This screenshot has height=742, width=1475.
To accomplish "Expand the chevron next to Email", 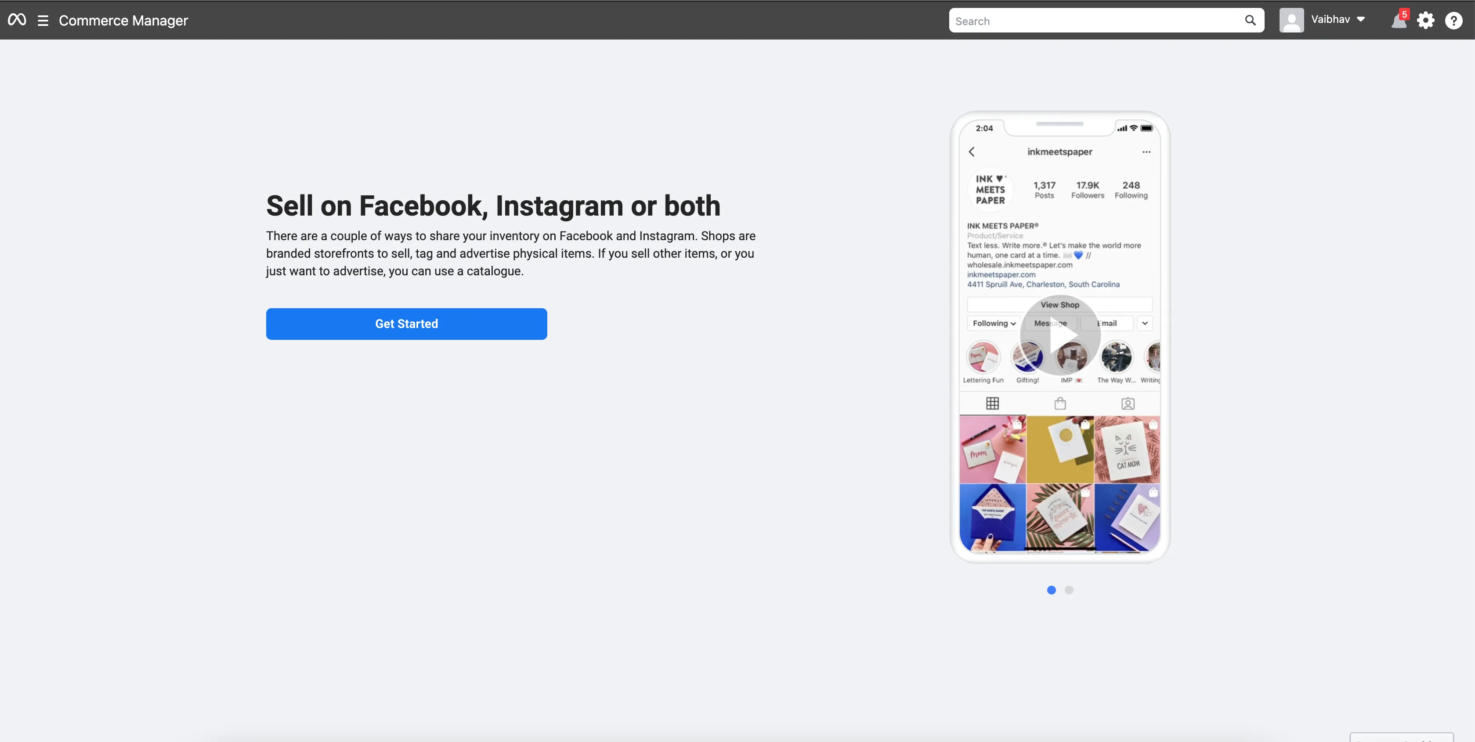I will (x=1145, y=324).
